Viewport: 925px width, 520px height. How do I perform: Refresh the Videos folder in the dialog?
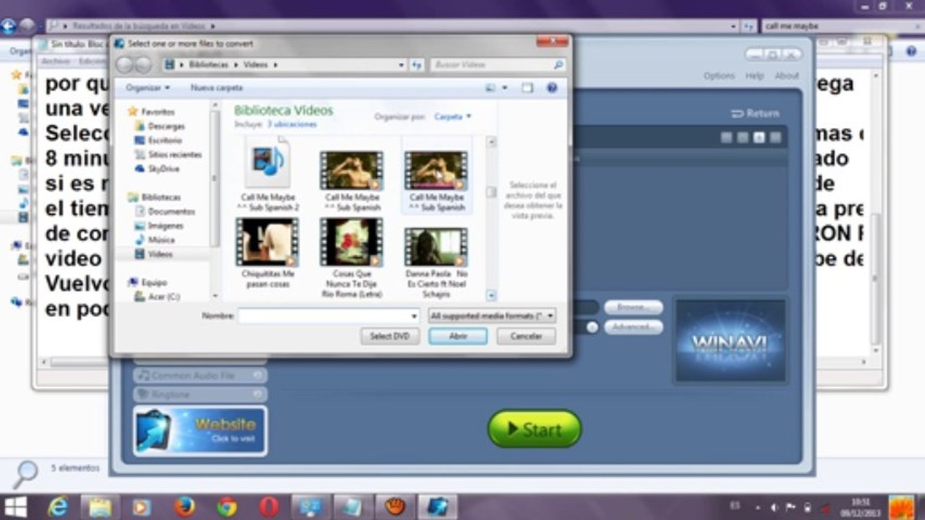417,65
